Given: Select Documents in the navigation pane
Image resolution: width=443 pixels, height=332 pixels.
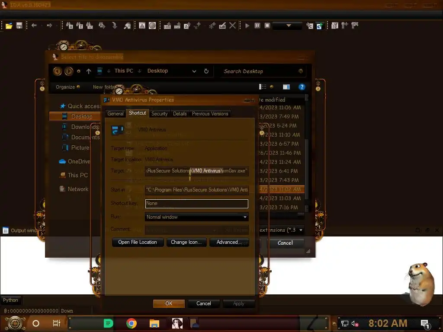Looking at the screenshot, I should point(81,137).
